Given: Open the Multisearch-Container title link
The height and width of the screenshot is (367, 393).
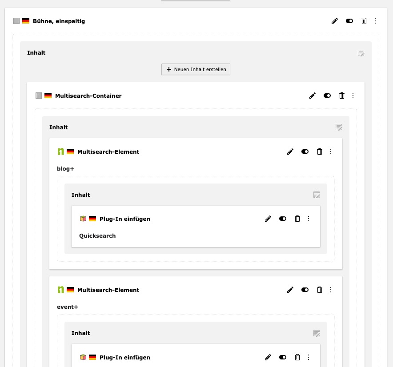Looking at the screenshot, I should pos(88,96).
